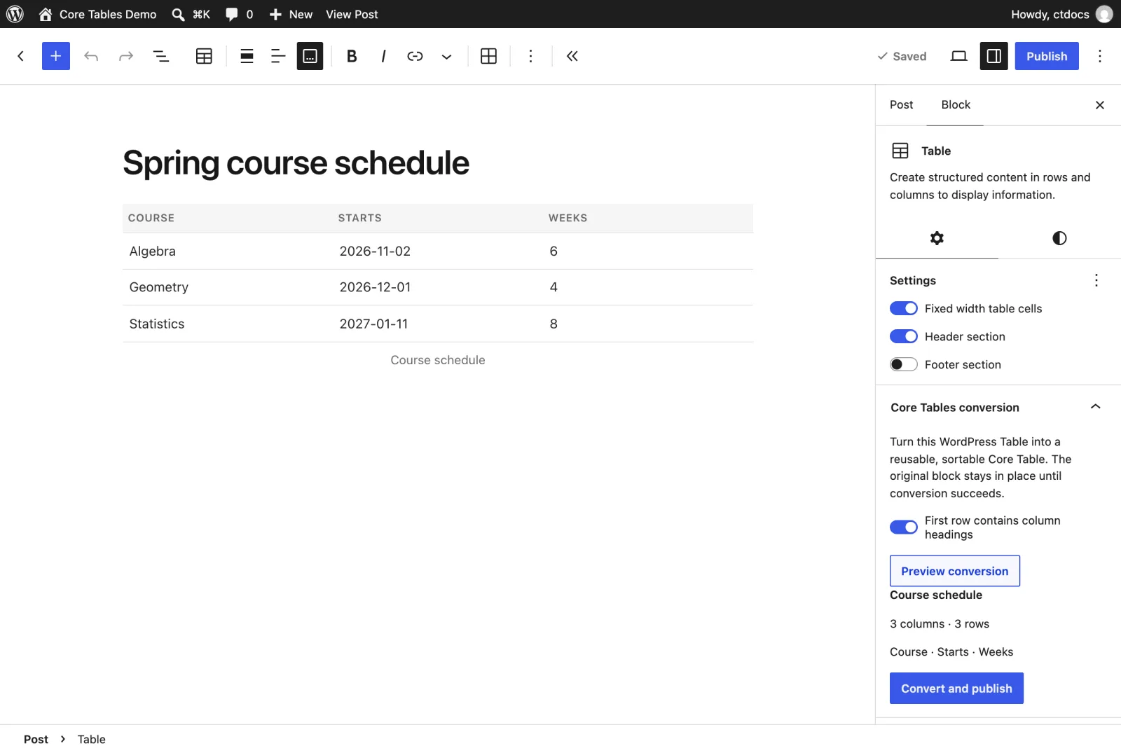
Task: Change table block alignment
Action: (x=247, y=56)
